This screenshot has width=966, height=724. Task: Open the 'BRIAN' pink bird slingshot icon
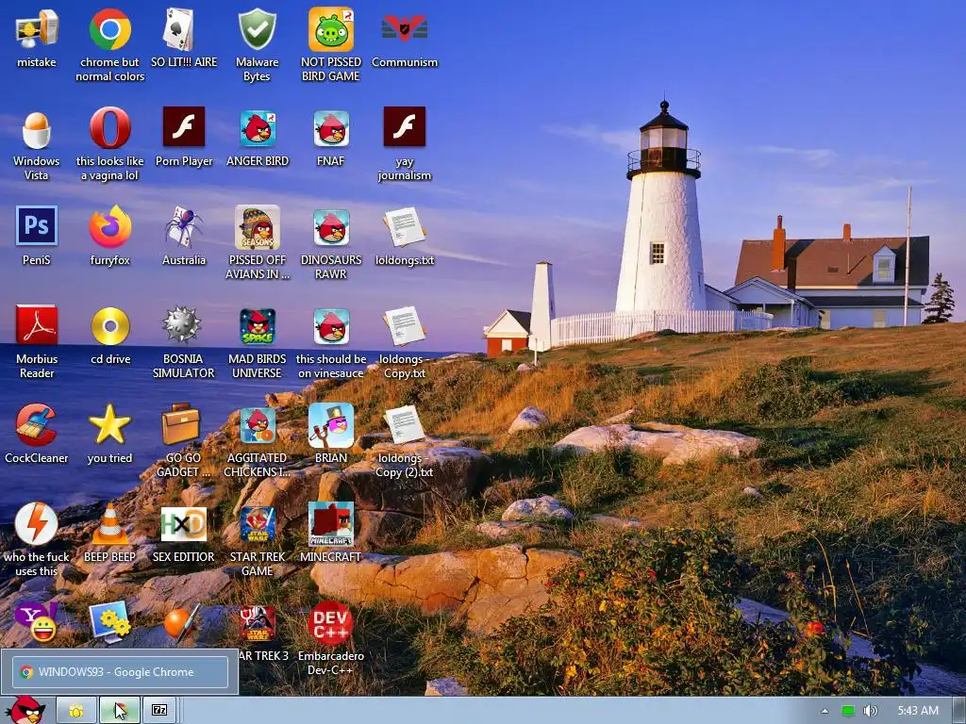pos(331,425)
